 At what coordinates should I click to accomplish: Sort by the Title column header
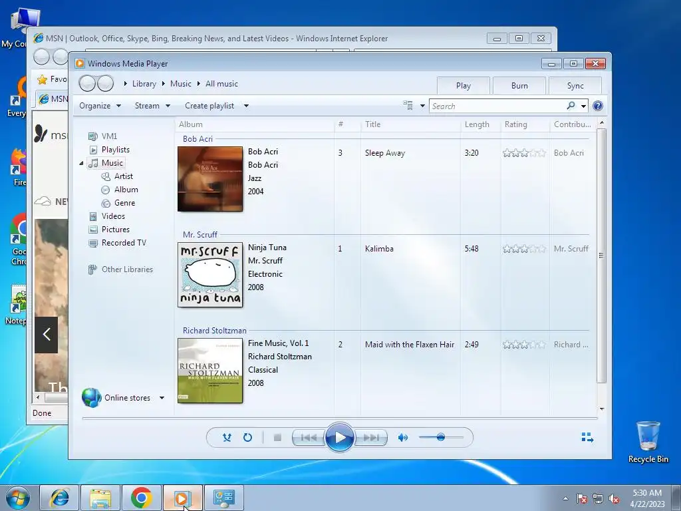tap(410, 124)
